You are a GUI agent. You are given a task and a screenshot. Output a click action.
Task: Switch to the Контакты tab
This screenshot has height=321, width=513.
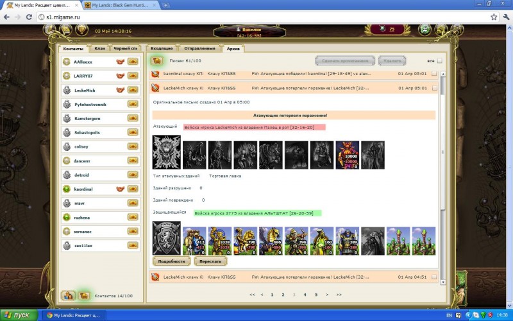[x=73, y=49]
